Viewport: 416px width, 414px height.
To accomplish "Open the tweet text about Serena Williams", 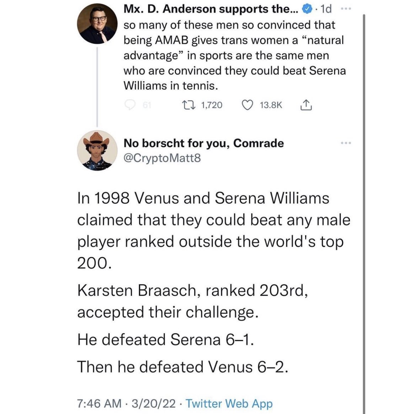I will (x=234, y=55).
